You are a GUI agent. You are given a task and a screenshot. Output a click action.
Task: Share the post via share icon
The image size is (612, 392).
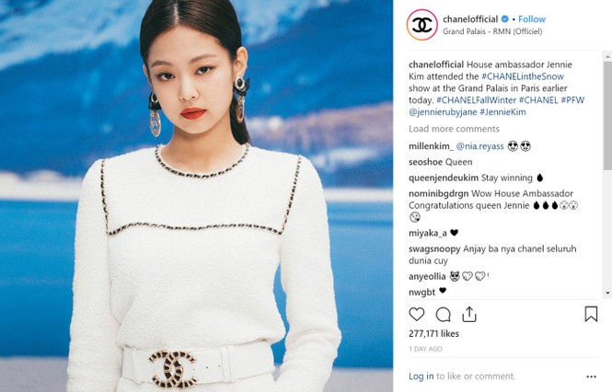(469, 315)
